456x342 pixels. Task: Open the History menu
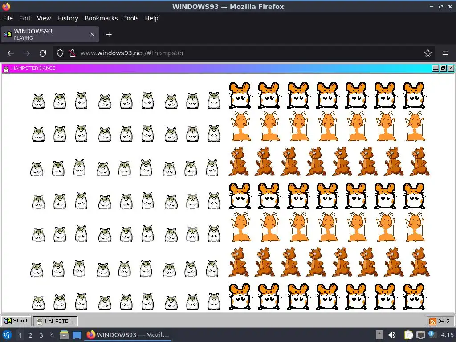[68, 18]
